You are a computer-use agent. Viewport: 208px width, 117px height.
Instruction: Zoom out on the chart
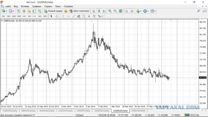click(115, 11)
